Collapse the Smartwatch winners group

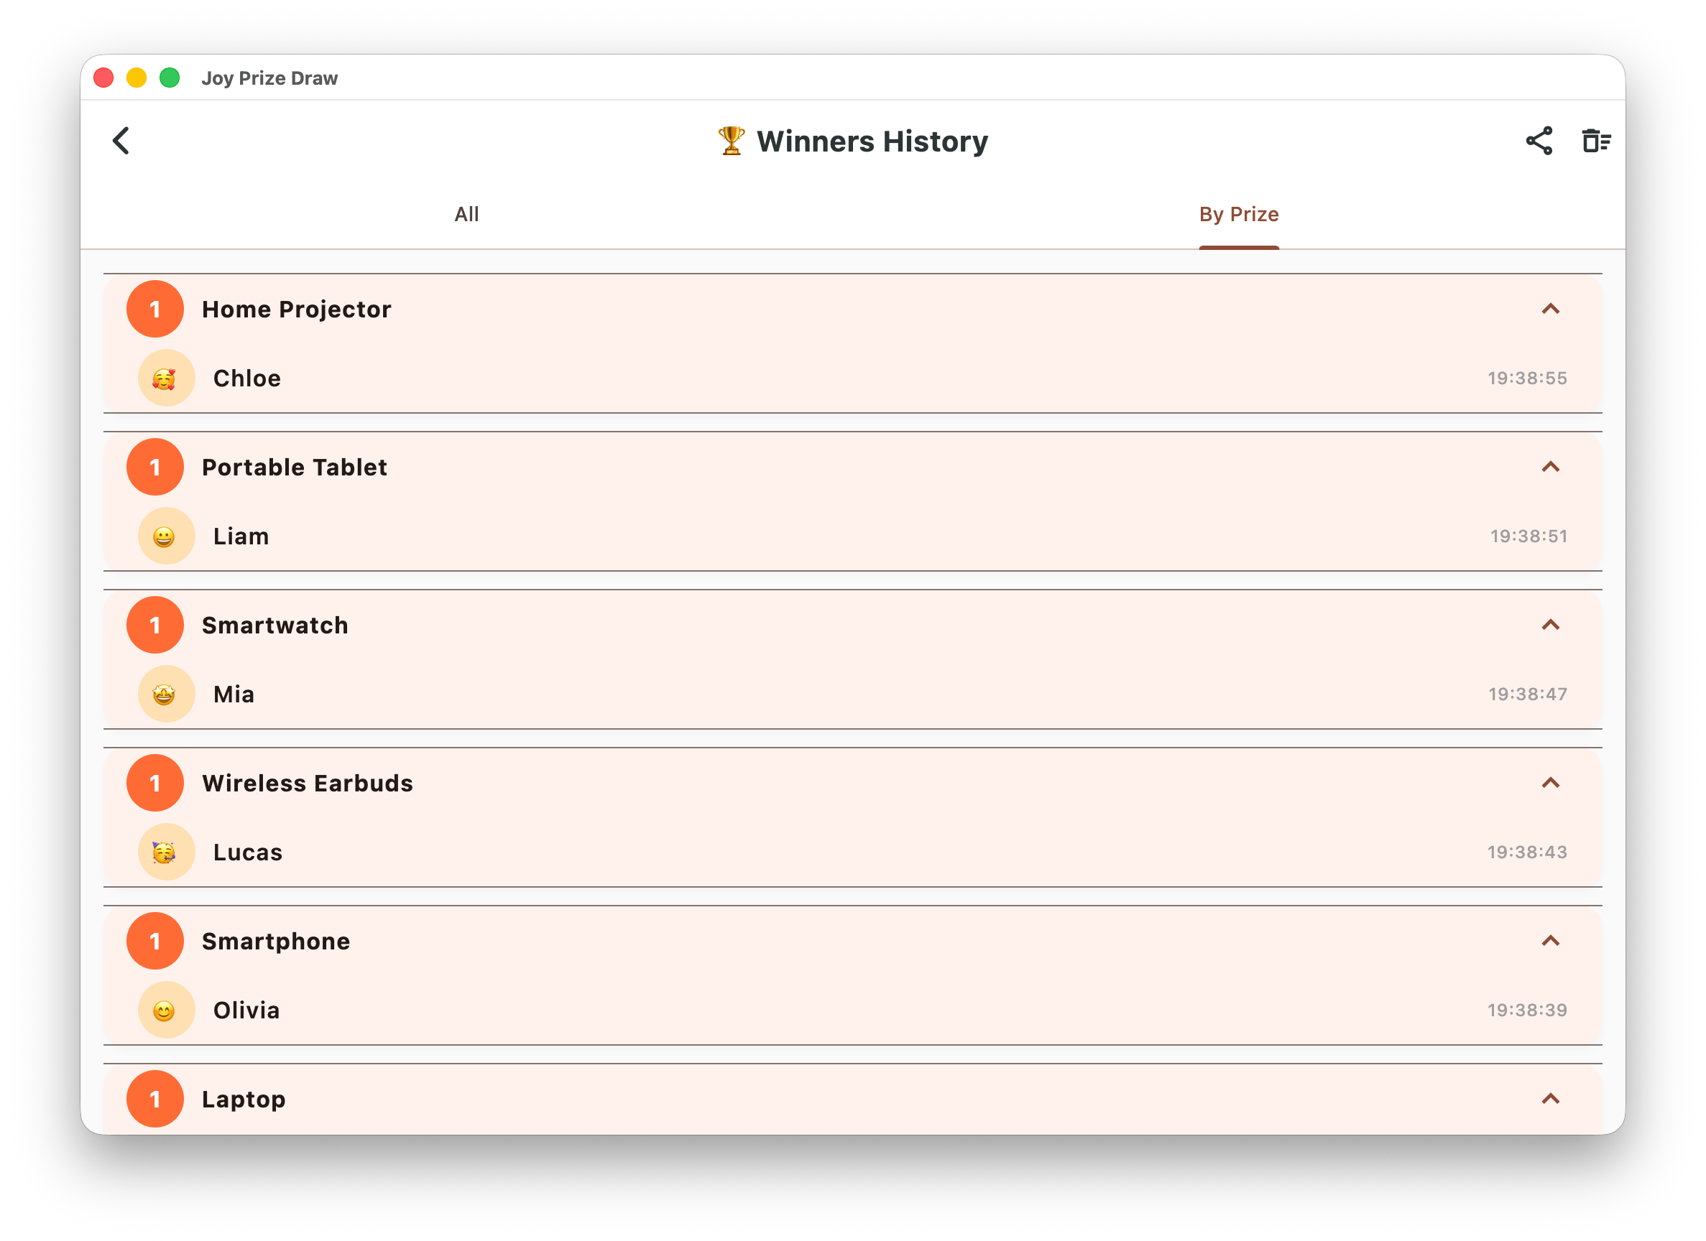(1550, 625)
